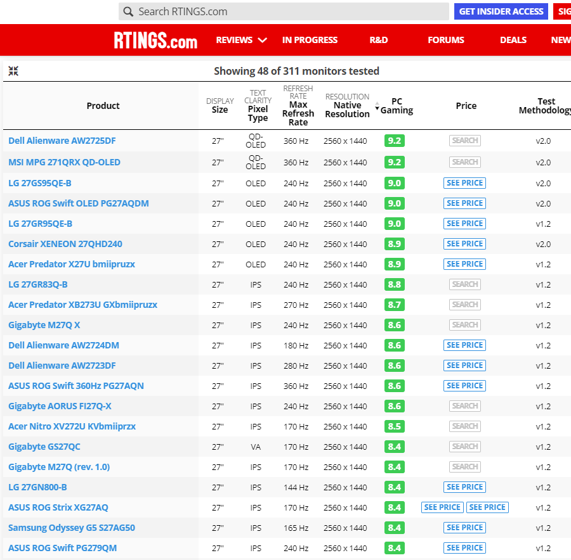The height and width of the screenshot is (560, 571).
Task: Open the R&D menu item
Action: tap(379, 40)
